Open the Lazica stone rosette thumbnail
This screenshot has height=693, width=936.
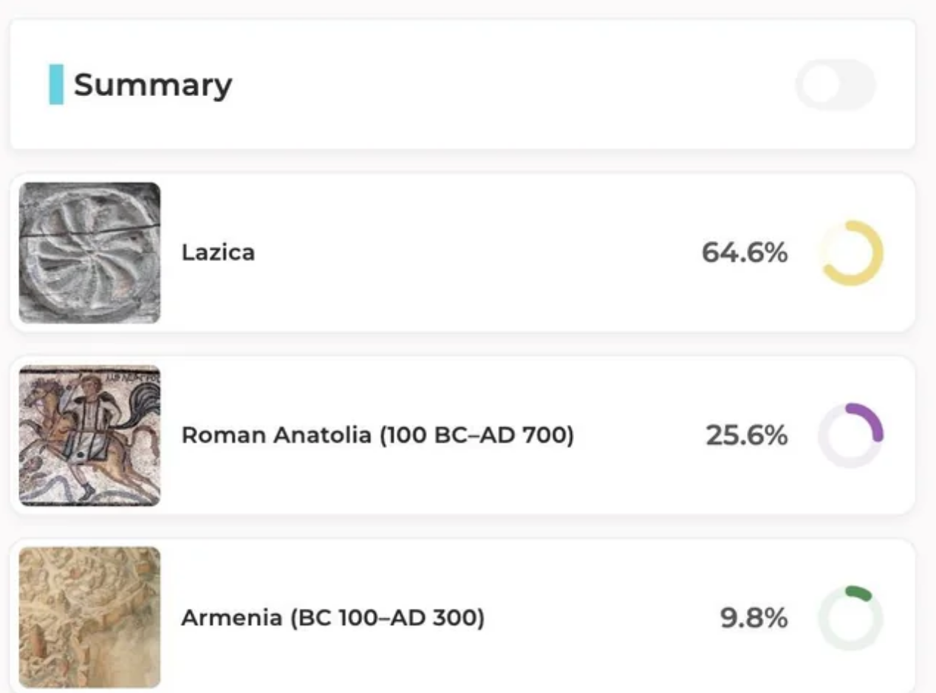pos(89,253)
